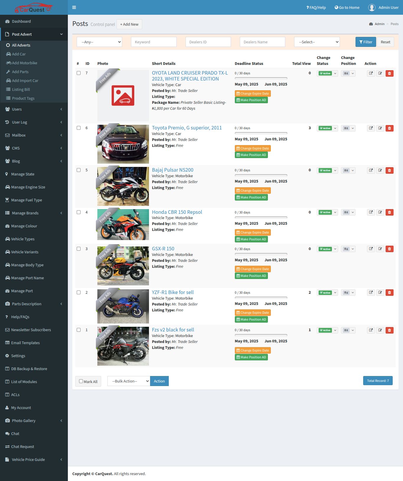Open Active status dropdown for GSX-R 150
The image size is (403, 481).
tap(327, 249)
